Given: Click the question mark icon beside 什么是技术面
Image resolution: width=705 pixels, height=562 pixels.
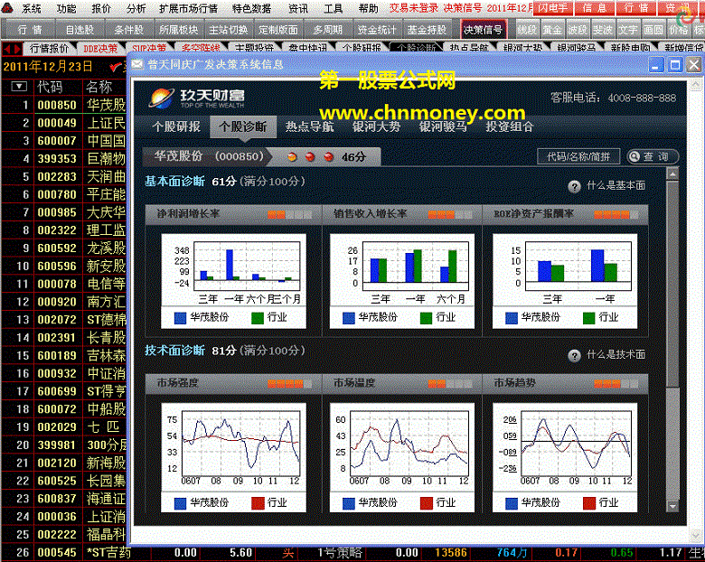Looking at the screenshot, I should coord(574,356).
